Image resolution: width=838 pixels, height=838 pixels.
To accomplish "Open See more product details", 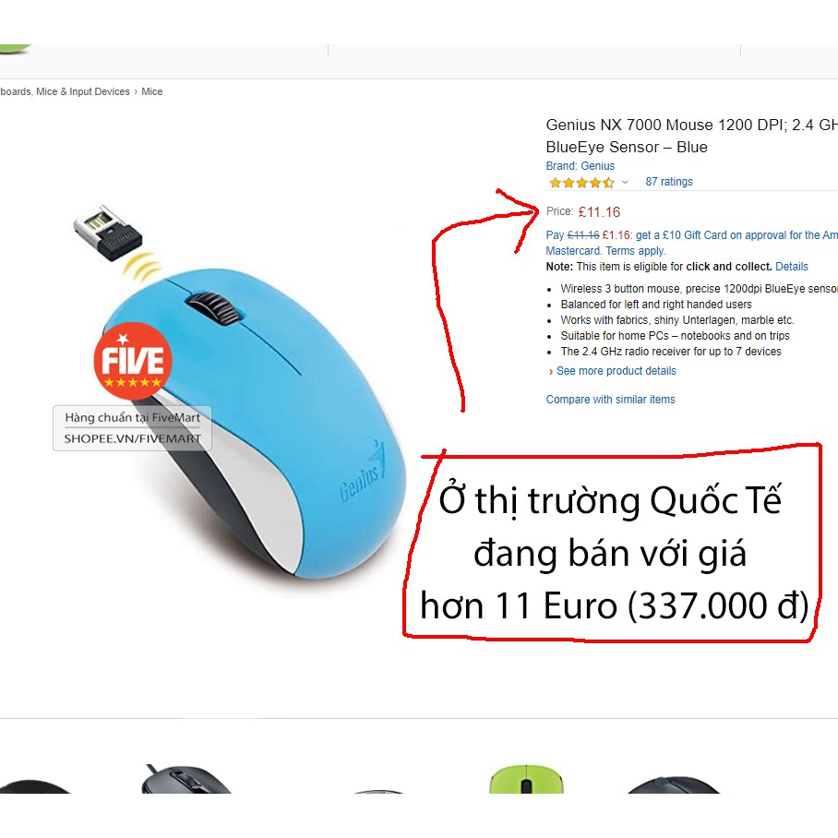I will point(616,371).
